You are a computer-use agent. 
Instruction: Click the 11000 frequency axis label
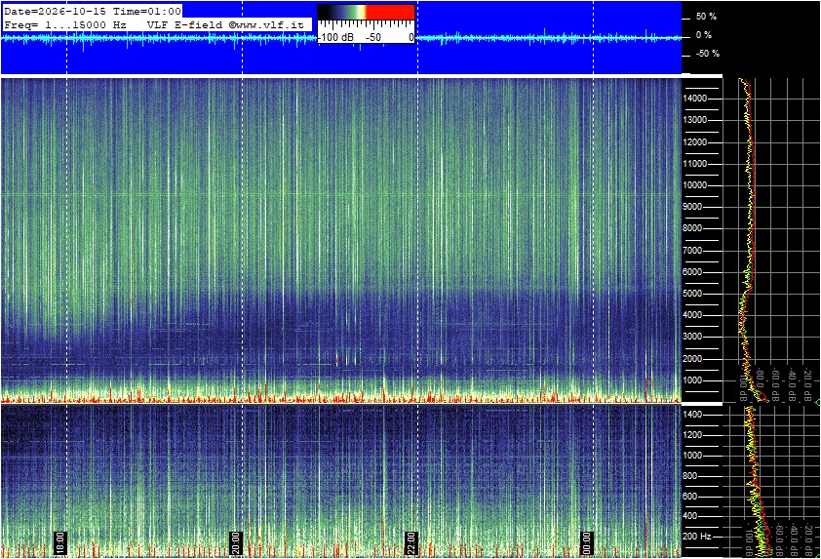(x=695, y=164)
